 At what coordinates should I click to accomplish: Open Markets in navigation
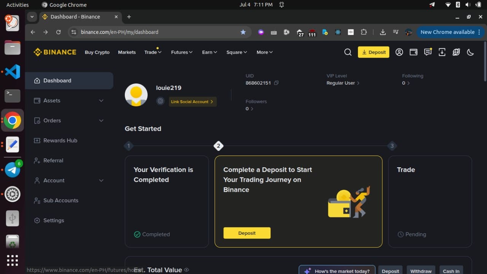click(127, 52)
